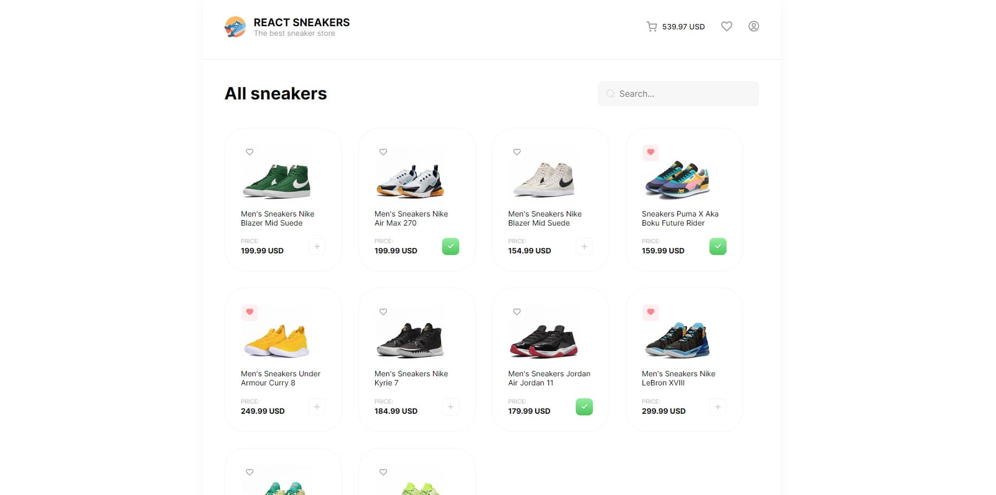The image size is (996, 495).
Task: Remove Jordan Air Jordan 11 from cart
Action: [x=584, y=407]
